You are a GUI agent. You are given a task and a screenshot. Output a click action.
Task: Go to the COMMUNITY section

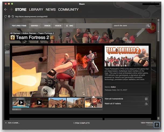coord(68,9)
